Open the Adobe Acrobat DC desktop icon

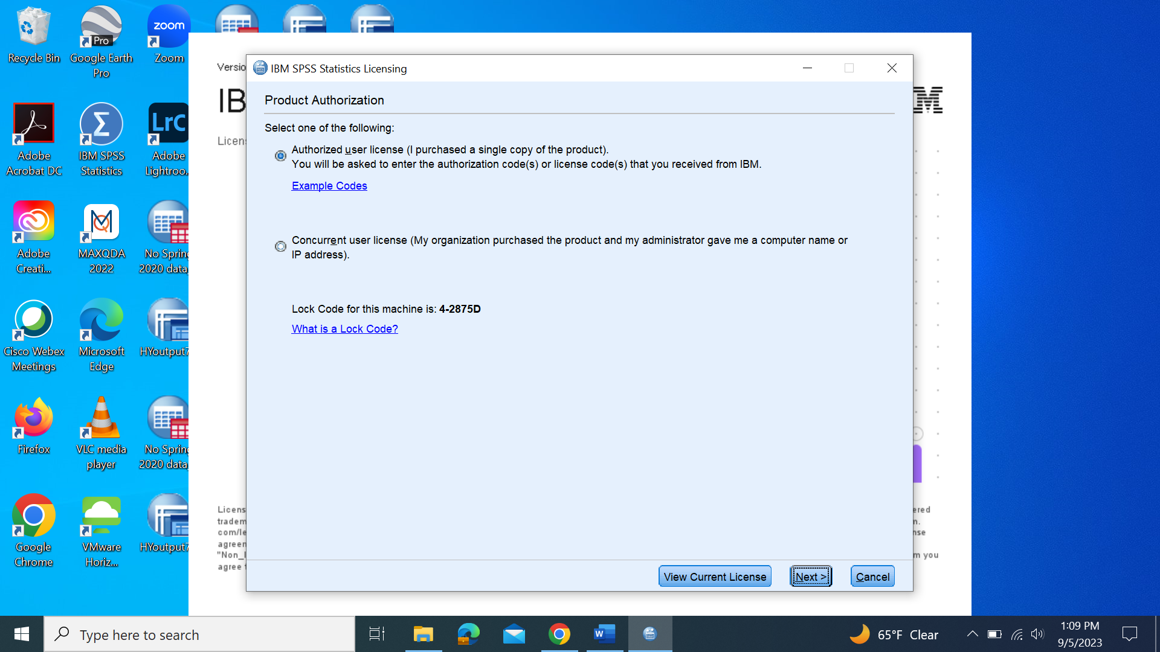tap(34, 140)
